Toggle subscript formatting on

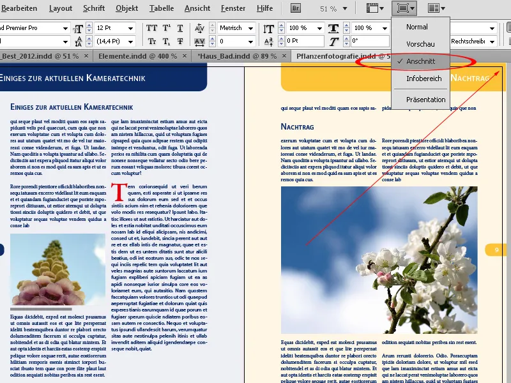(165, 41)
